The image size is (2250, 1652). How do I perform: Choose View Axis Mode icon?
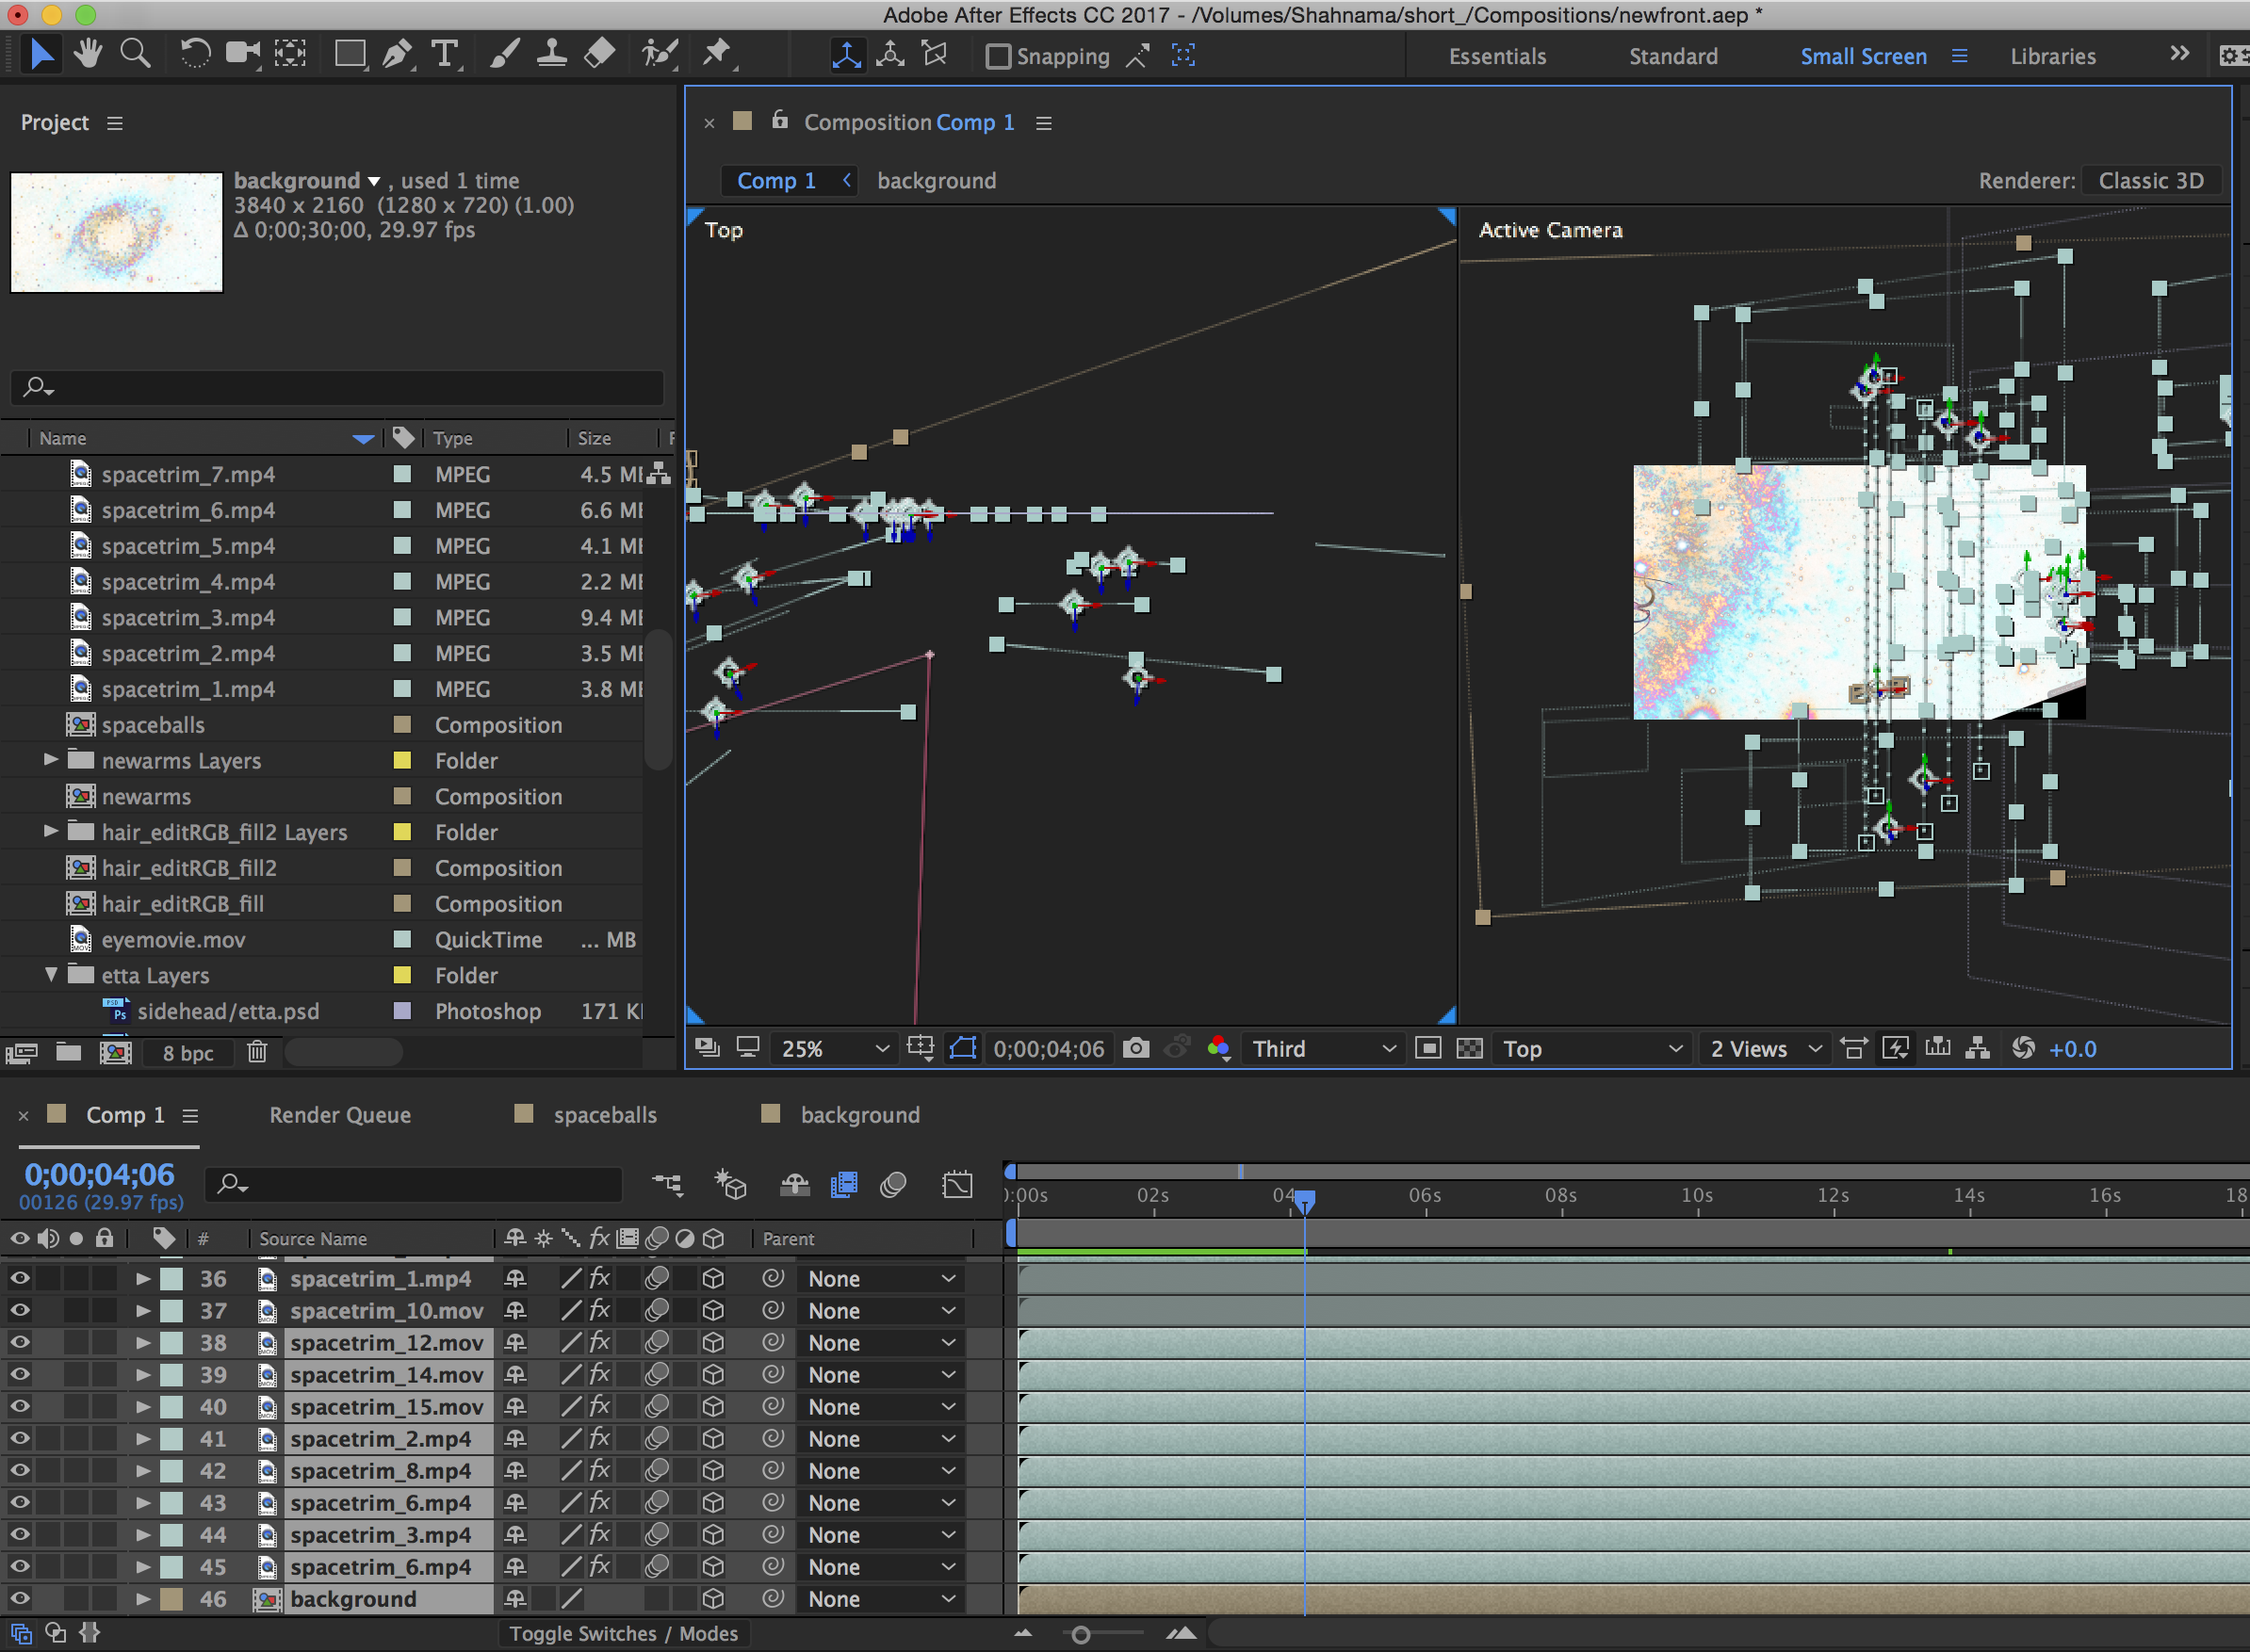point(935,55)
